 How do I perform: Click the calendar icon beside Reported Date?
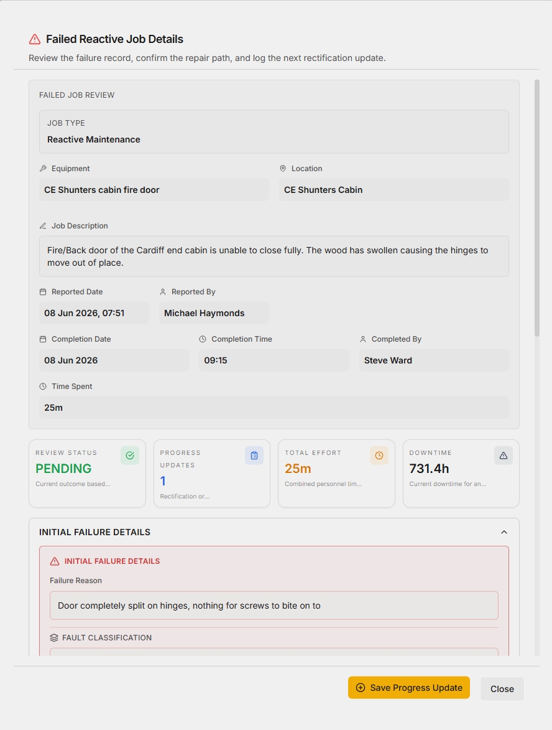click(43, 292)
